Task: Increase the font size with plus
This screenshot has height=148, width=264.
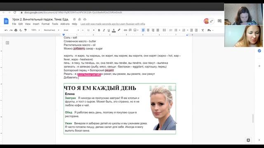Action: click(x=94, y=30)
